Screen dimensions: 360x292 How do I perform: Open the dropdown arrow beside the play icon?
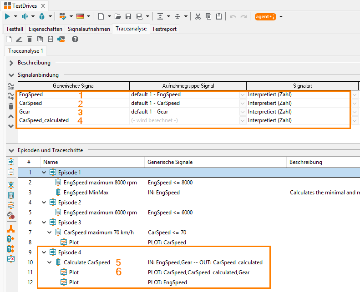tap(15, 16)
